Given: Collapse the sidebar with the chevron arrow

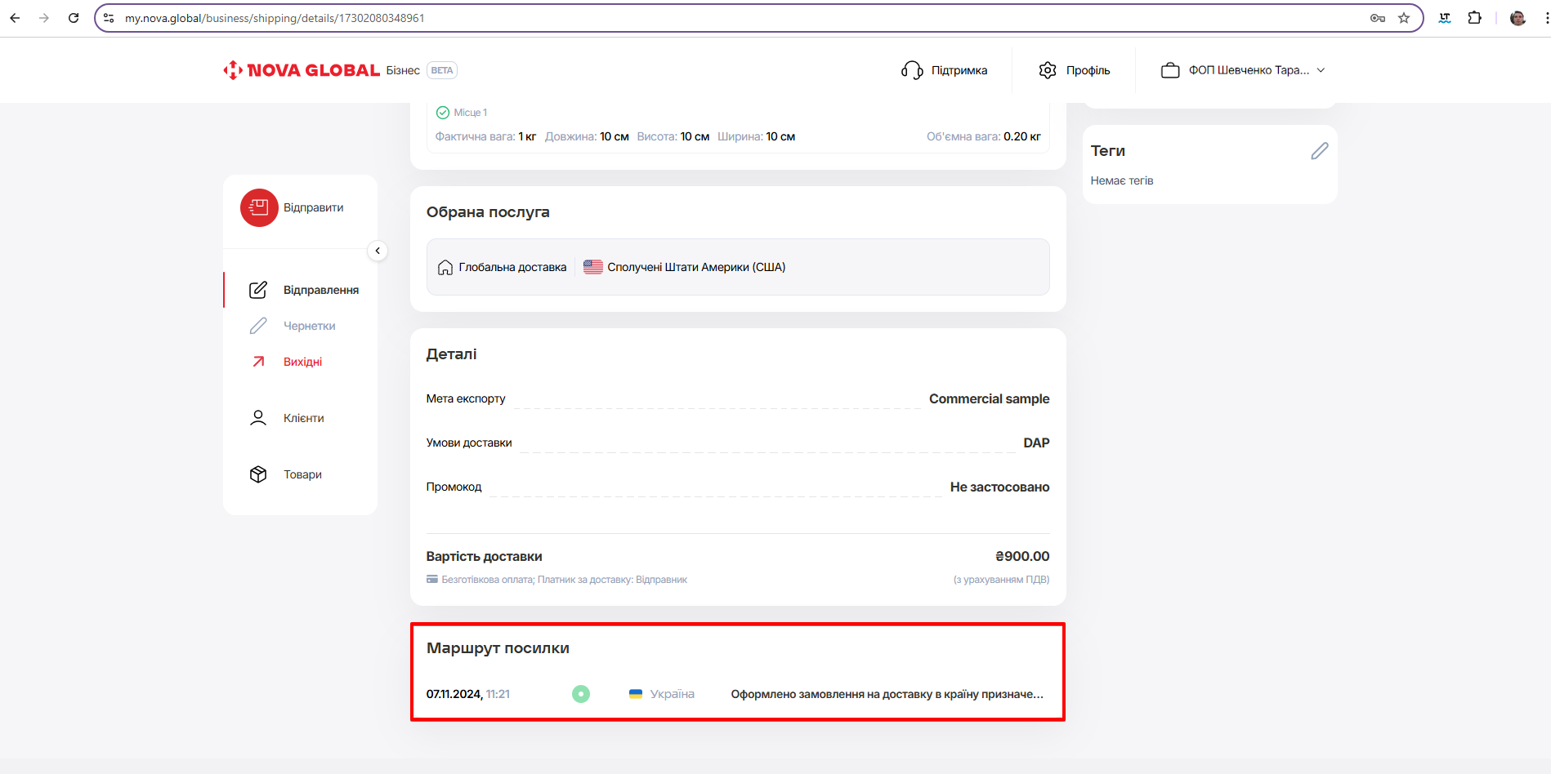Looking at the screenshot, I should click(x=378, y=251).
